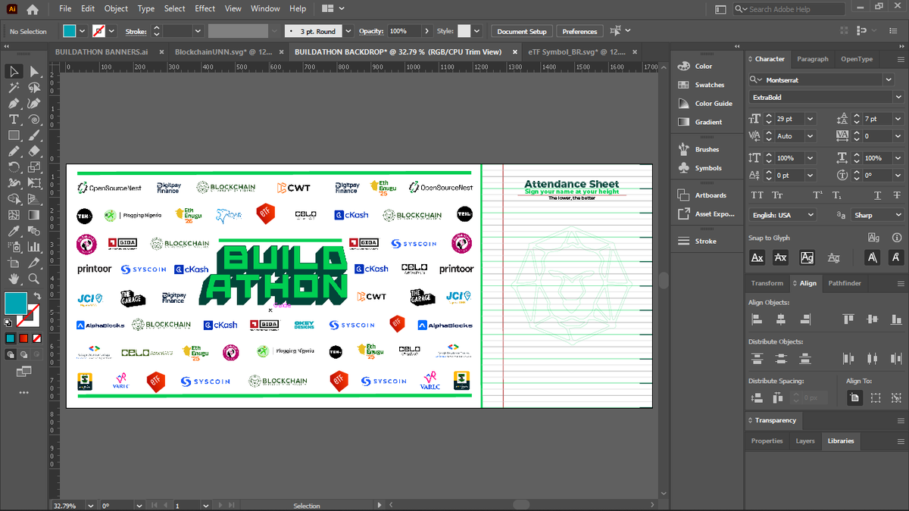
Task: Select the Eraser tool
Action: (x=34, y=151)
